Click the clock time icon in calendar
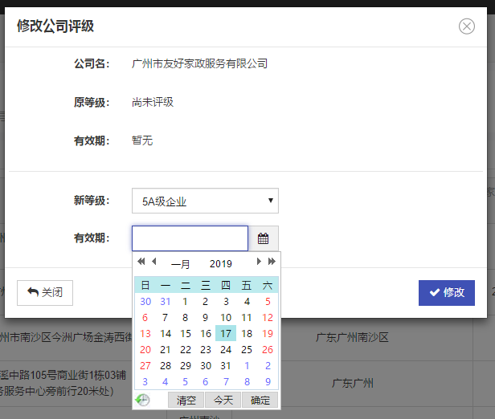The height and width of the screenshot is (419, 495). (142, 400)
